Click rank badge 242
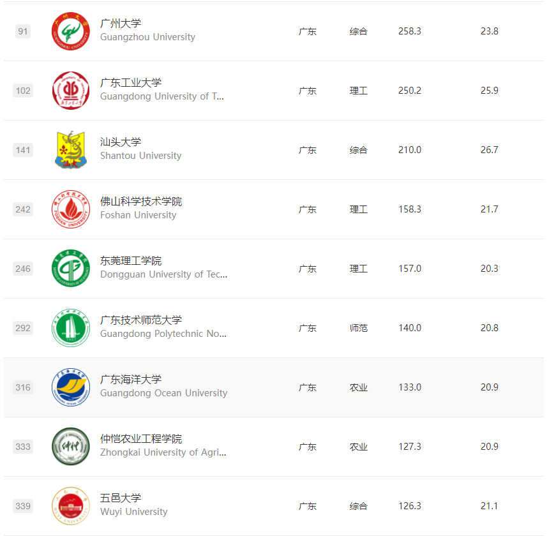 [23, 209]
